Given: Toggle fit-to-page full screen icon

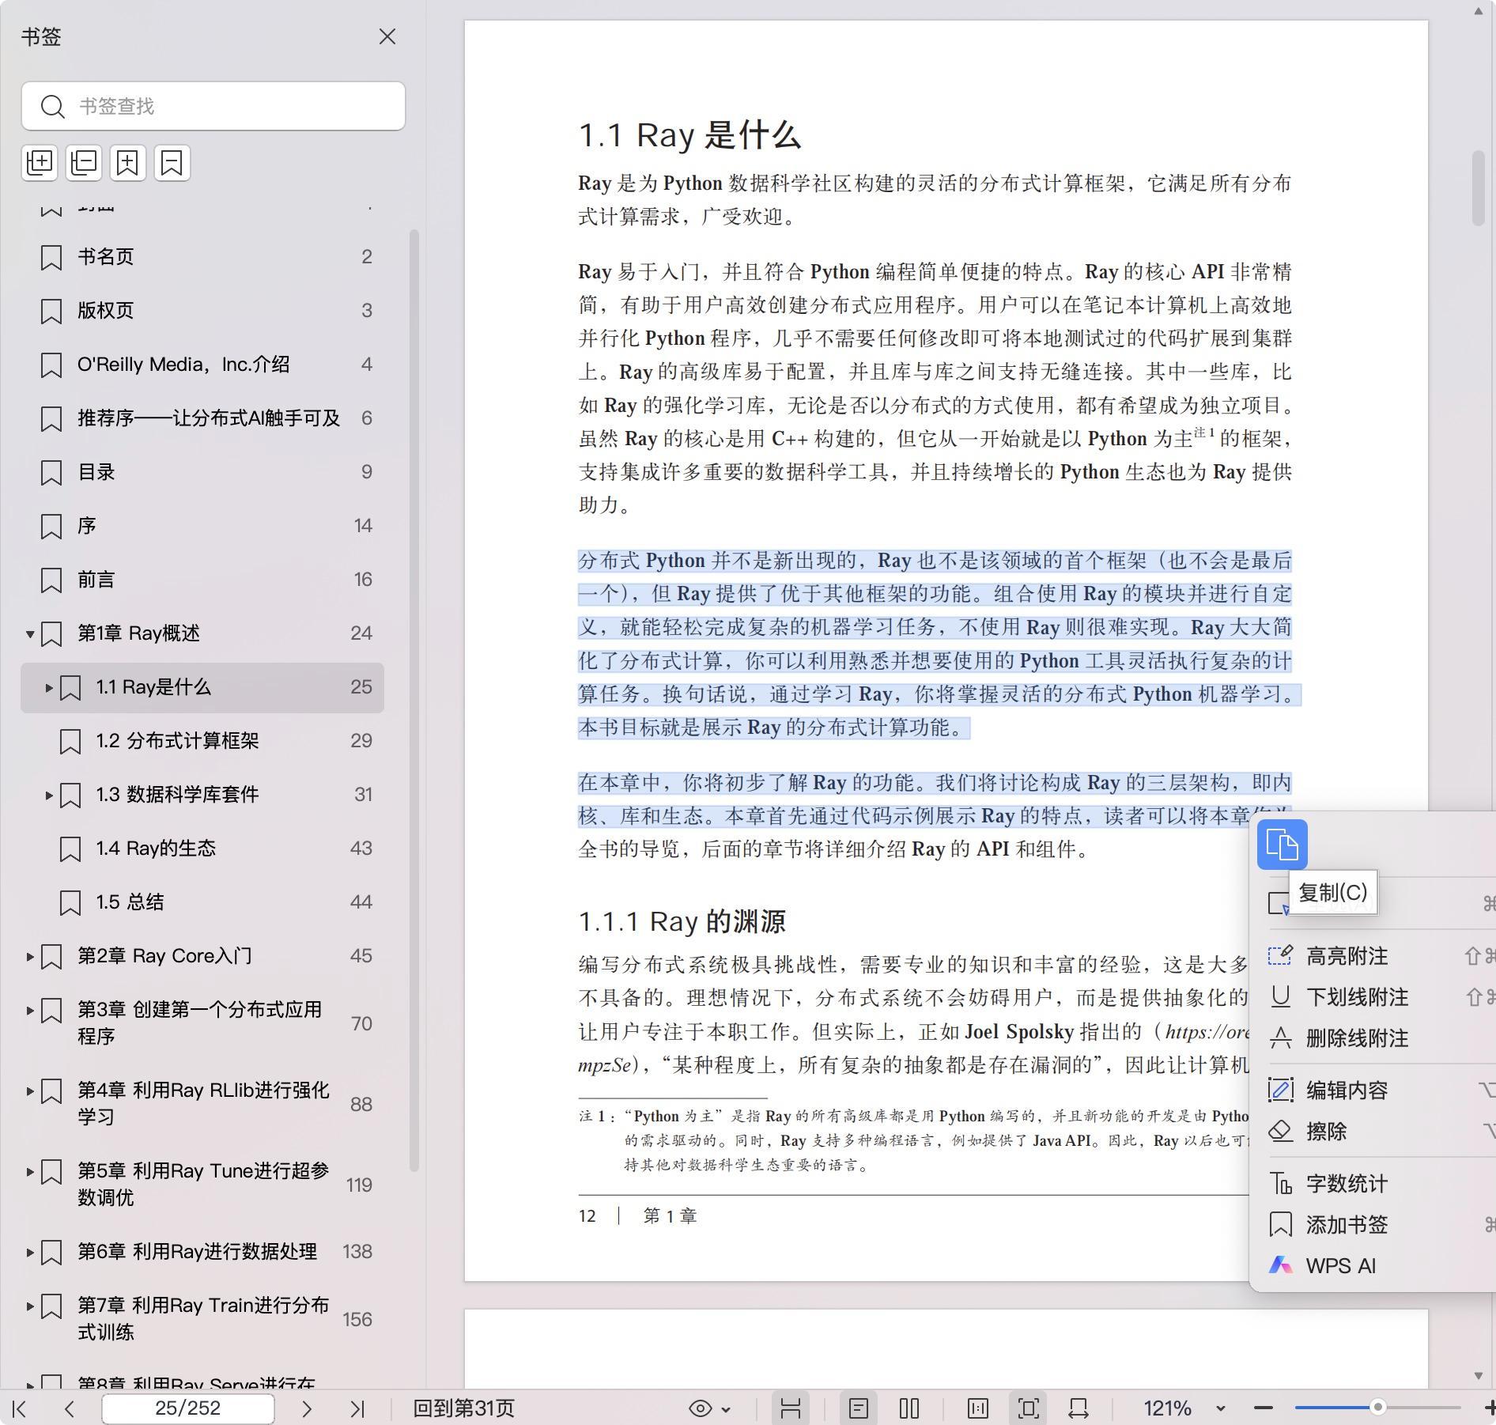Looking at the screenshot, I should click(x=1028, y=1408).
